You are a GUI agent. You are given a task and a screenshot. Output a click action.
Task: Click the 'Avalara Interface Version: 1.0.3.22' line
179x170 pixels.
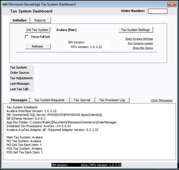coord(31,111)
